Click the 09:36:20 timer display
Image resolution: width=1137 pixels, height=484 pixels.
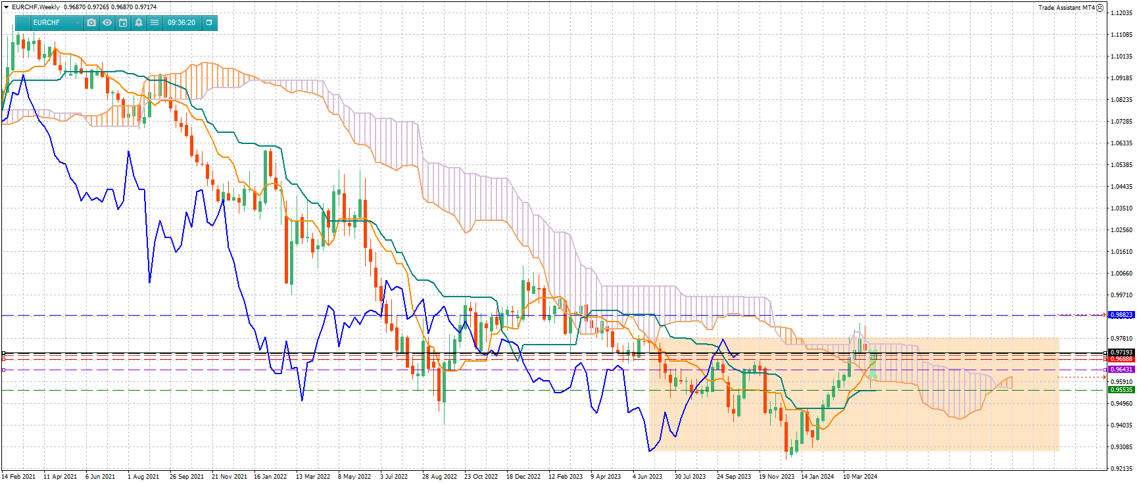(181, 22)
